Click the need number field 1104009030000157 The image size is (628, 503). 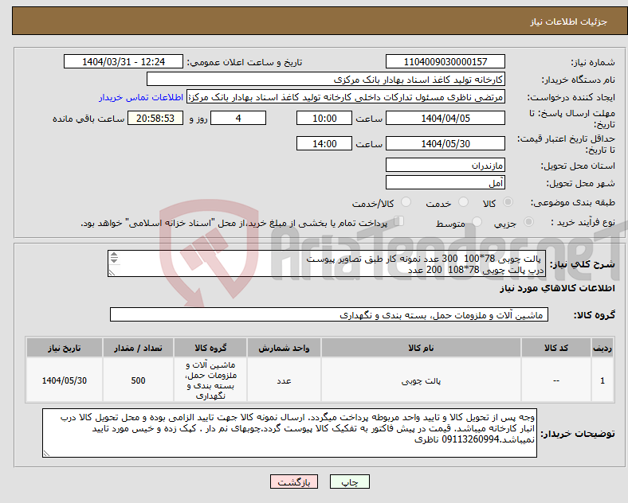point(445,62)
